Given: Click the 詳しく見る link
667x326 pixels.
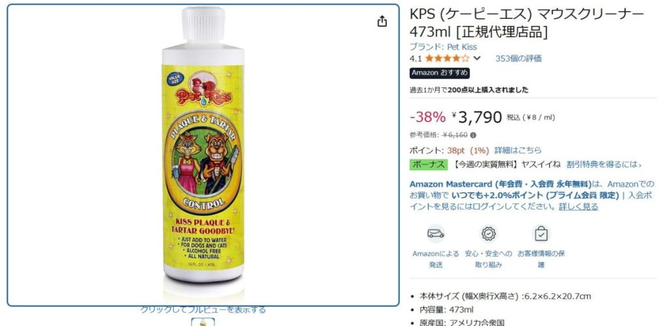Looking at the screenshot, I should pos(578,206).
